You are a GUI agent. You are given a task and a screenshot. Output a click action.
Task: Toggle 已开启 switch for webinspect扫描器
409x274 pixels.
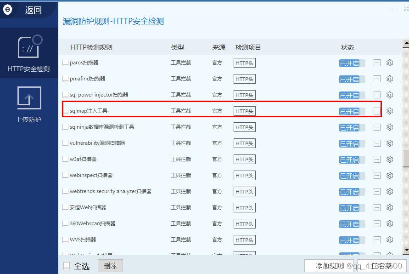click(x=352, y=176)
